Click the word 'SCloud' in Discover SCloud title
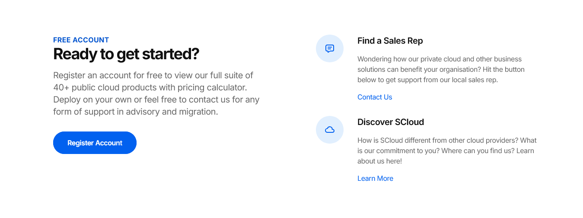 409,122
